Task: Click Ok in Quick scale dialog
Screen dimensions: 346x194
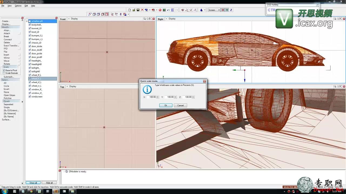Action: 166,105
